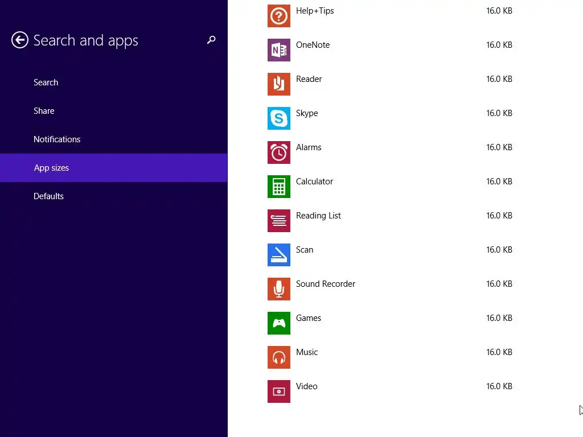
Task: Click the OneNote app name
Action: coord(313,45)
